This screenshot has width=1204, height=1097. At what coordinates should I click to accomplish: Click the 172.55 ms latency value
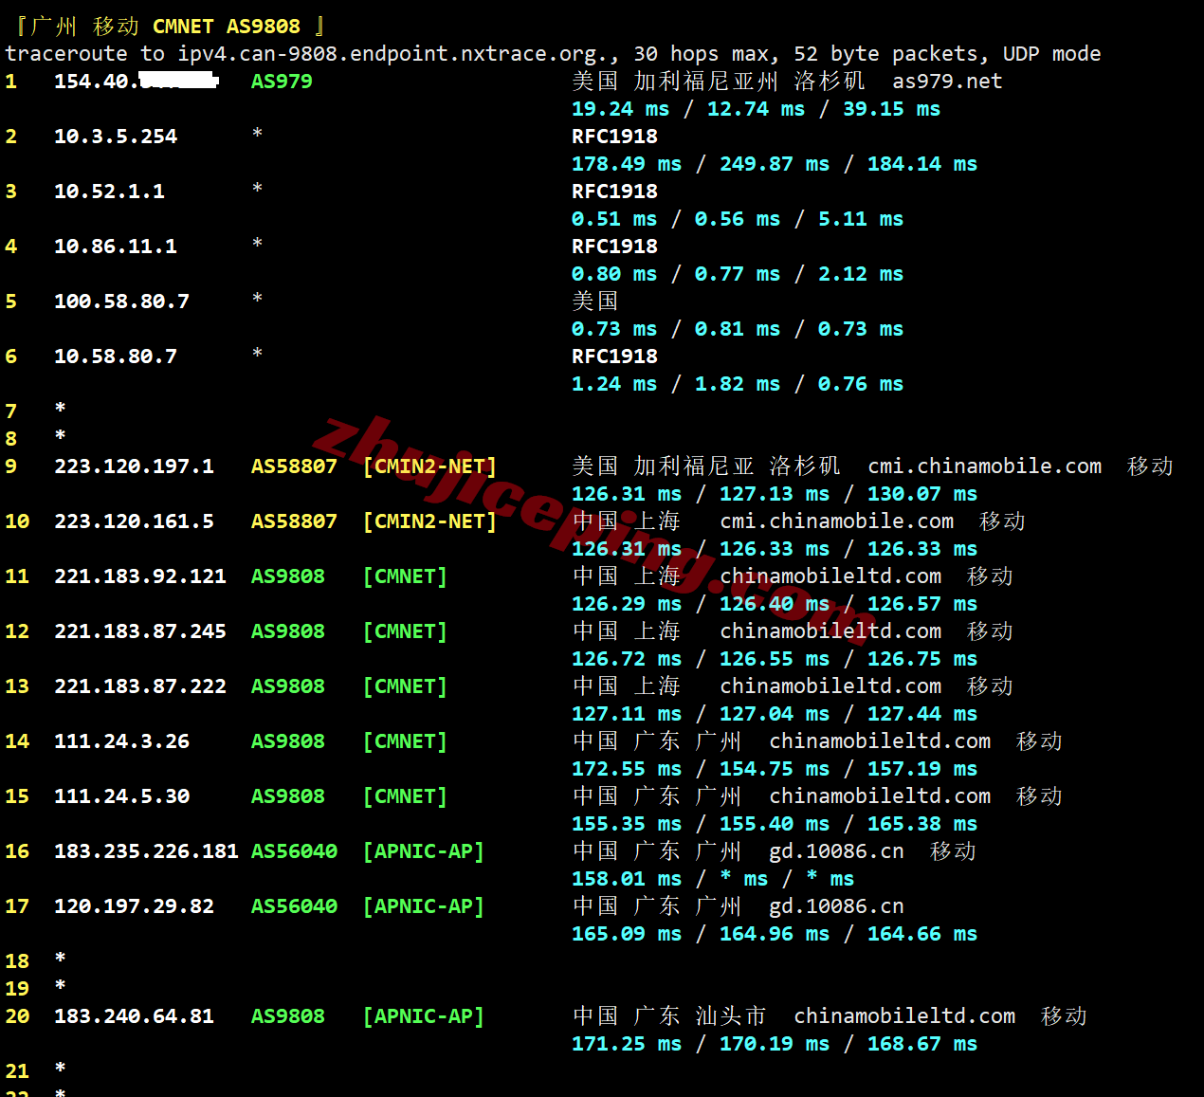[x=627, y=769]
